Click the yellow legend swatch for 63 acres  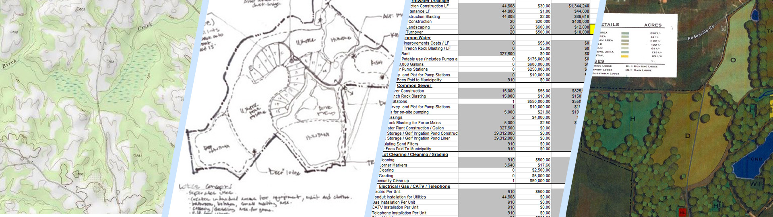[625, 56]
